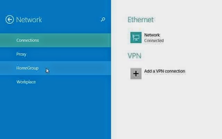This screenshot has height=139, width=222.
Task: Switch to the Proxy settings page
Action: (x=22, y=54)
